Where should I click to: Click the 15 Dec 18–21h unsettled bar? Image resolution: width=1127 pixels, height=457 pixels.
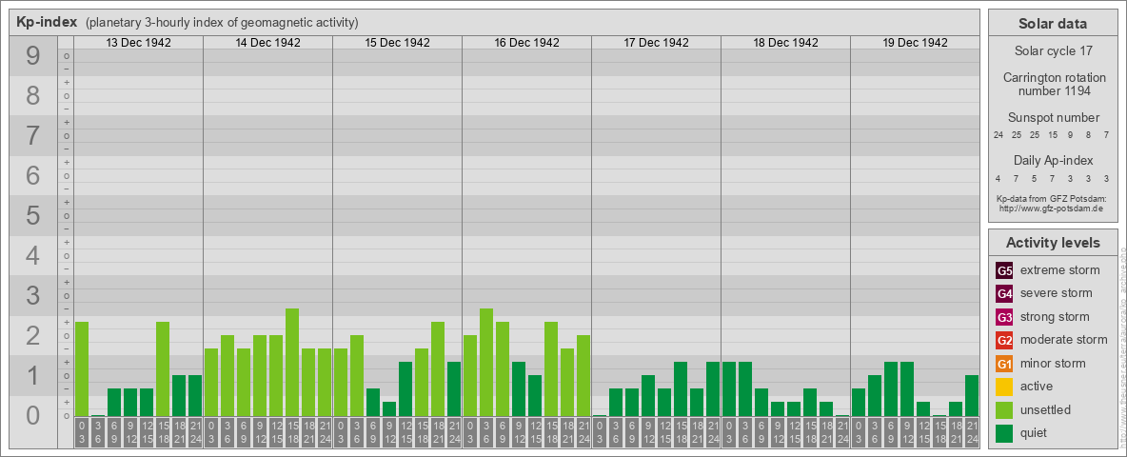tap(438, 368)
